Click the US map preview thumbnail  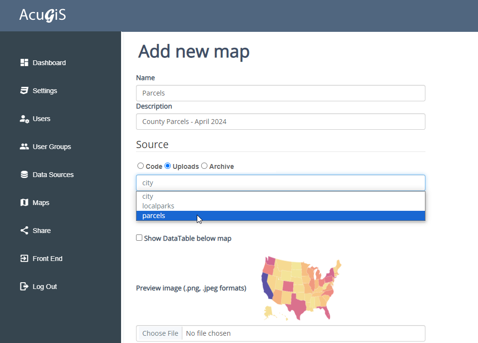click(x=301, y=288)
